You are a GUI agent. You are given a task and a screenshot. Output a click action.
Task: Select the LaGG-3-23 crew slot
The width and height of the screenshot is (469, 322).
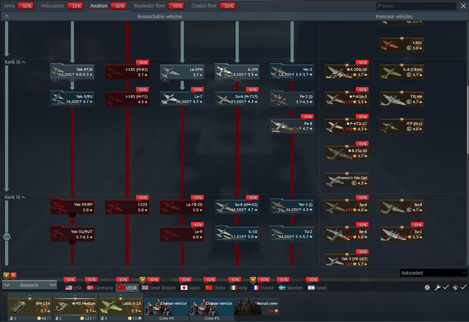tap(120, 307)
